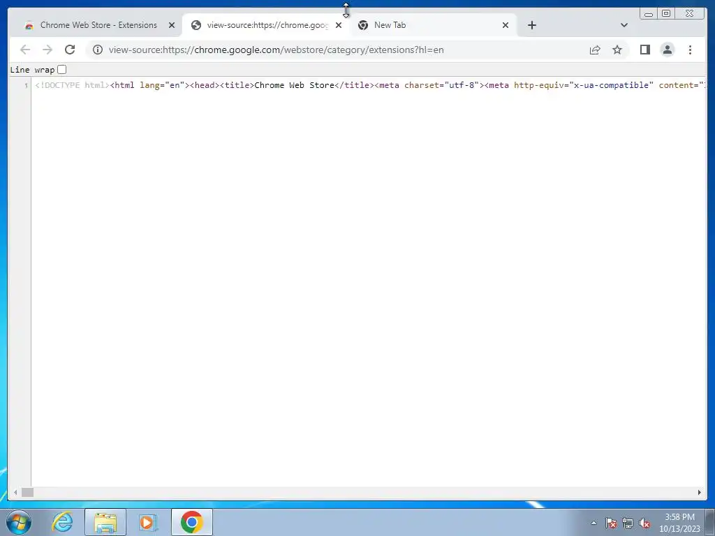Click the http-equiv "x-ua-compatible" attribute
Image resolution: width=715 pixels, height=536 pixels.
click(x=583, y=85)
